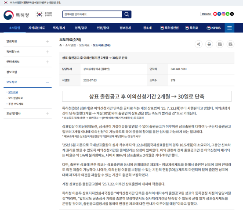Open the hamburger full menu icon
Viewport: 243px width, 210px height.
[229, 28]
